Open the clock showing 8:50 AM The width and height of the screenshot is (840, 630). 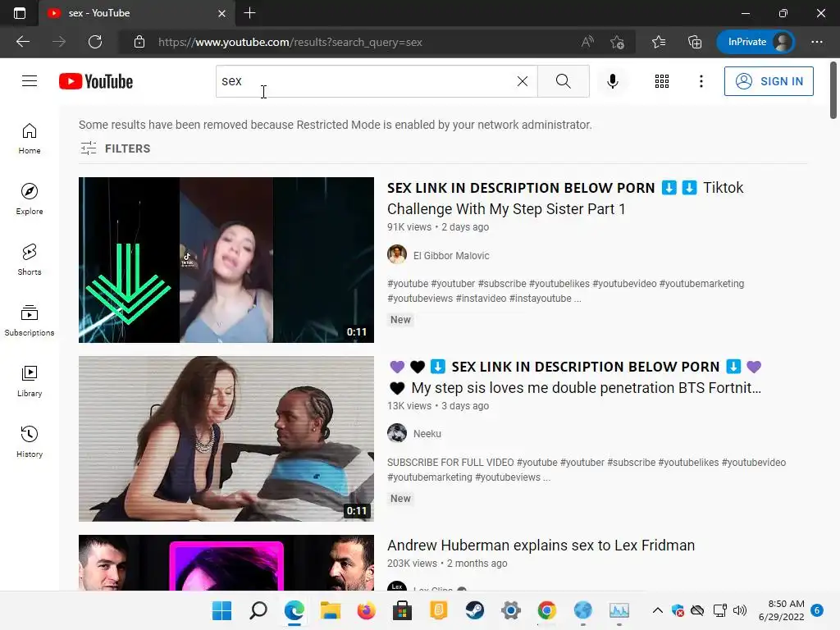782,610
